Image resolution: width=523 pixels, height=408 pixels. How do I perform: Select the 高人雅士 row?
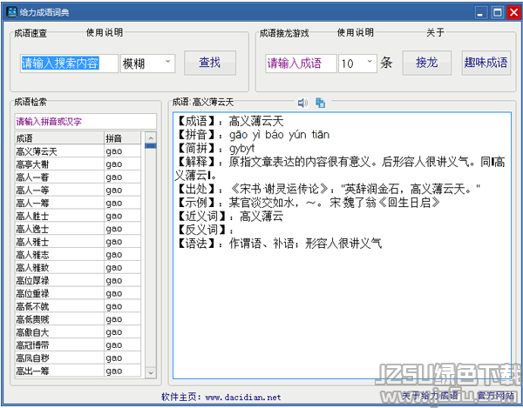78,242
